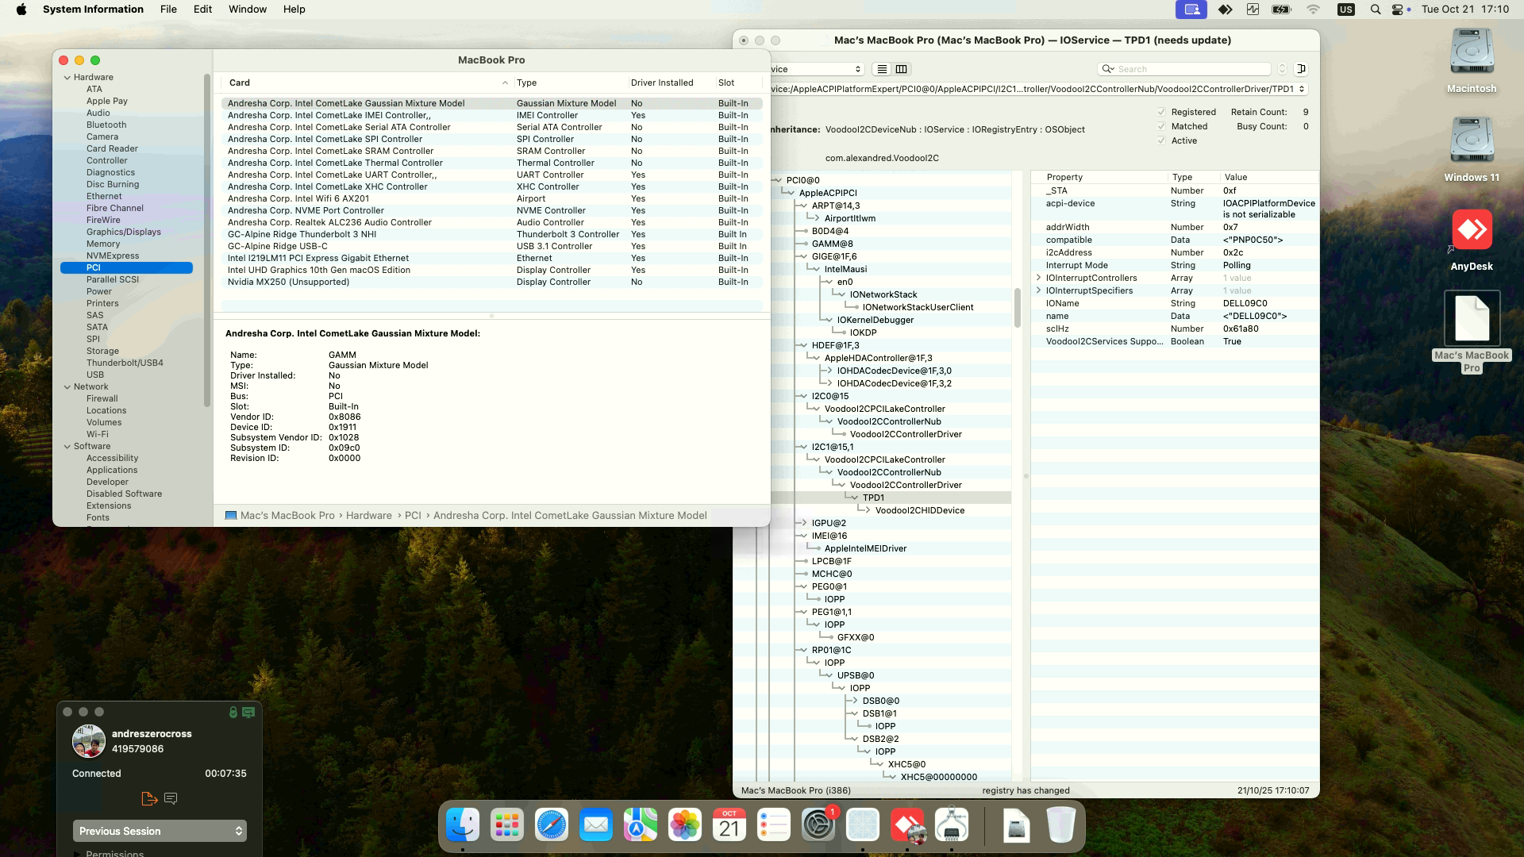
Task: Collapse the I2C0@15 tree node
Action: [804, 396]
